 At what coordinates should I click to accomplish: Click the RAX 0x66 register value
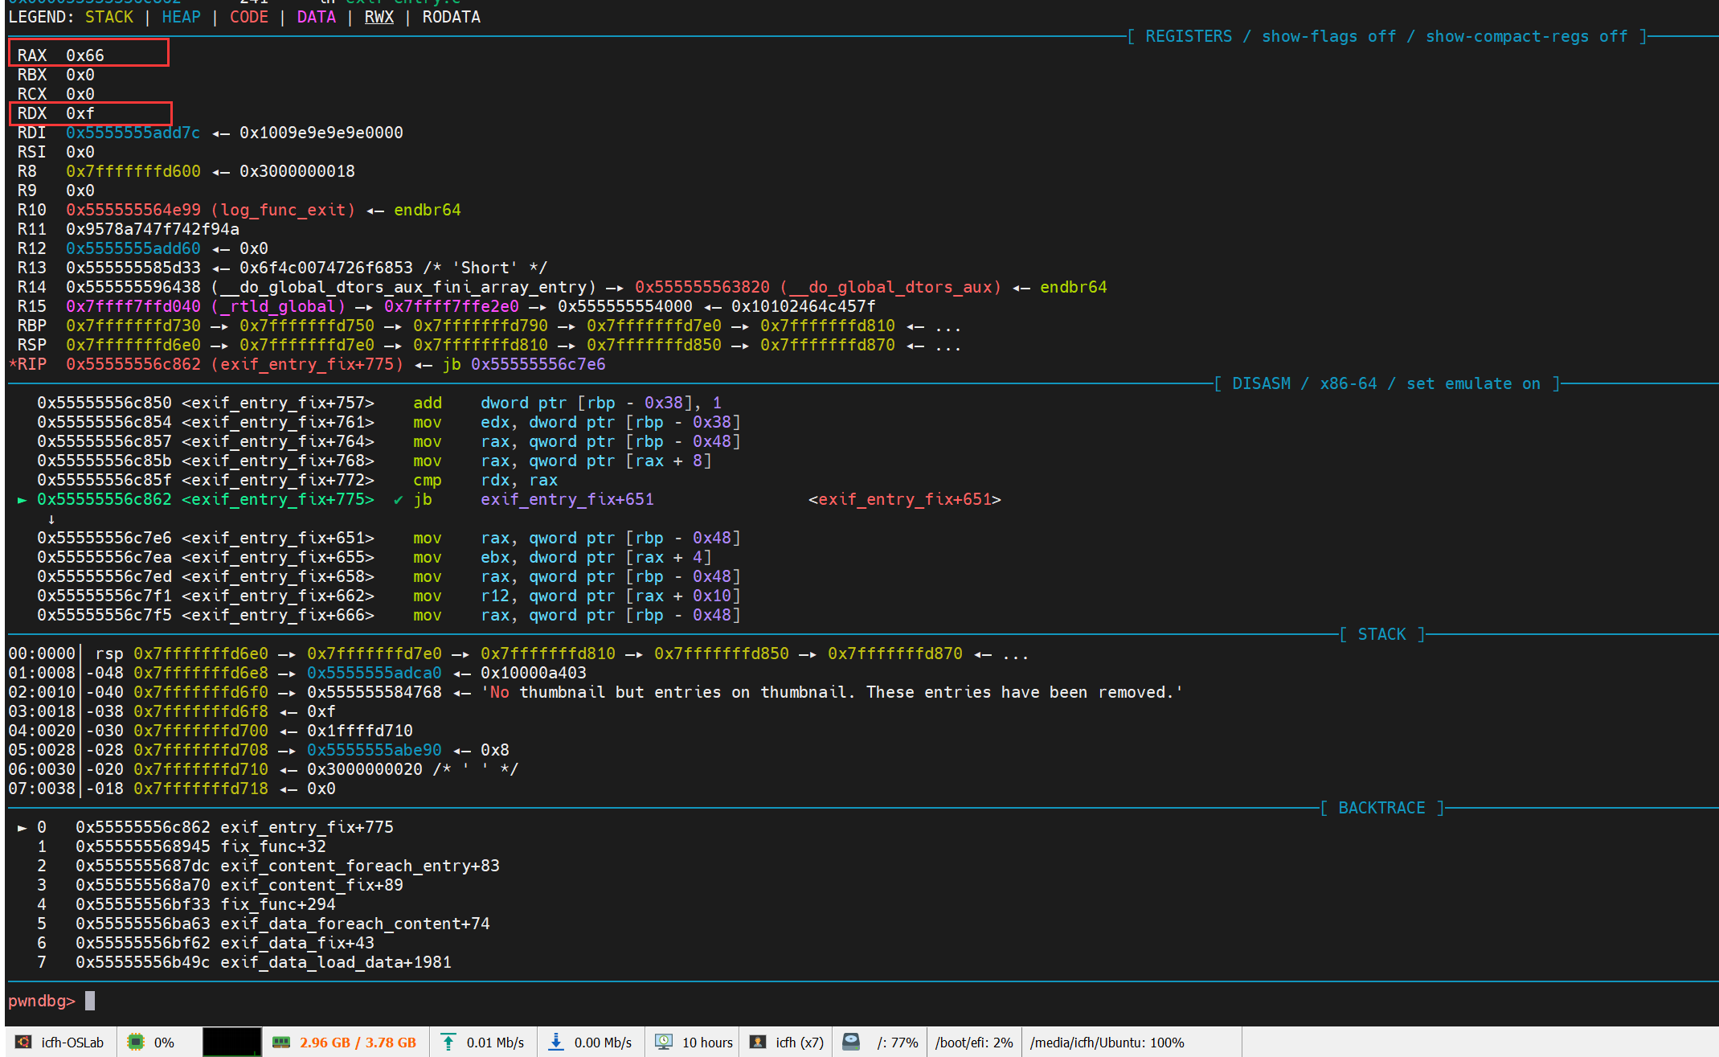(x=85, y=55)
